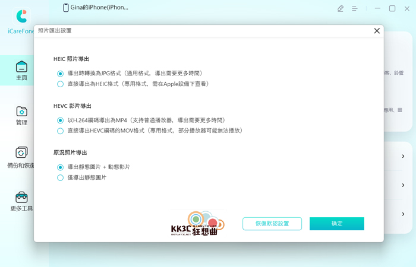
Task: Select 直接導出為HEIC格式 radio option
Action: pos(60,84)
